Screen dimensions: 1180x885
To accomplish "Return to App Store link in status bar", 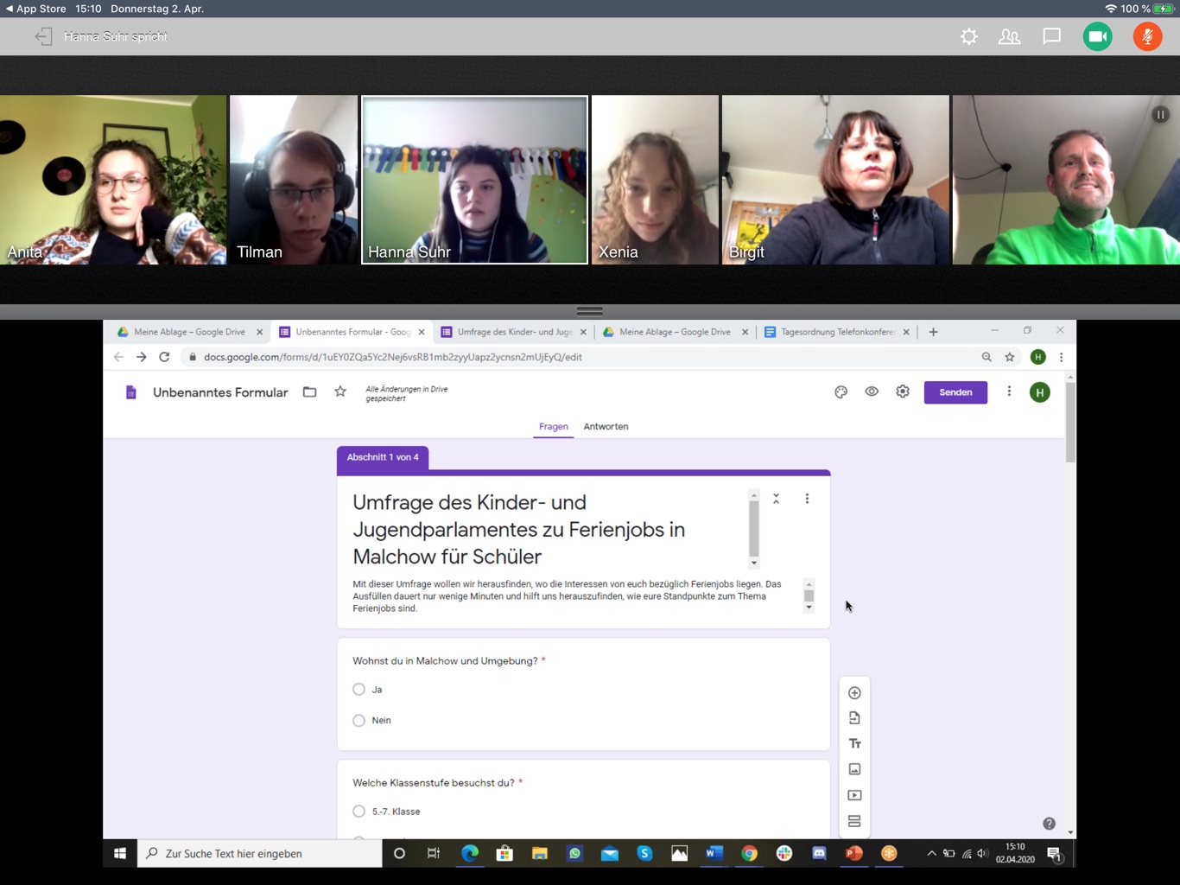I will [35, 9].
